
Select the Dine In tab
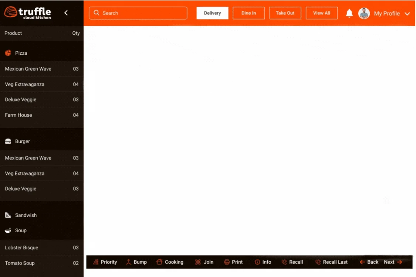[248, 13]
